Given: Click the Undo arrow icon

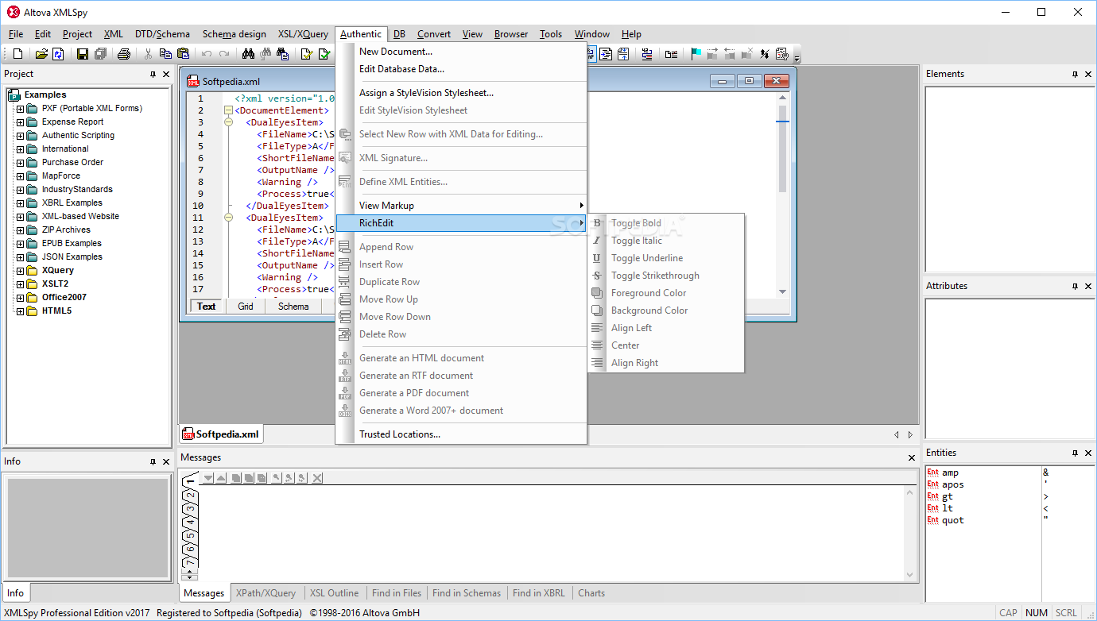Looking at the screenshot, I should [207, 54].
